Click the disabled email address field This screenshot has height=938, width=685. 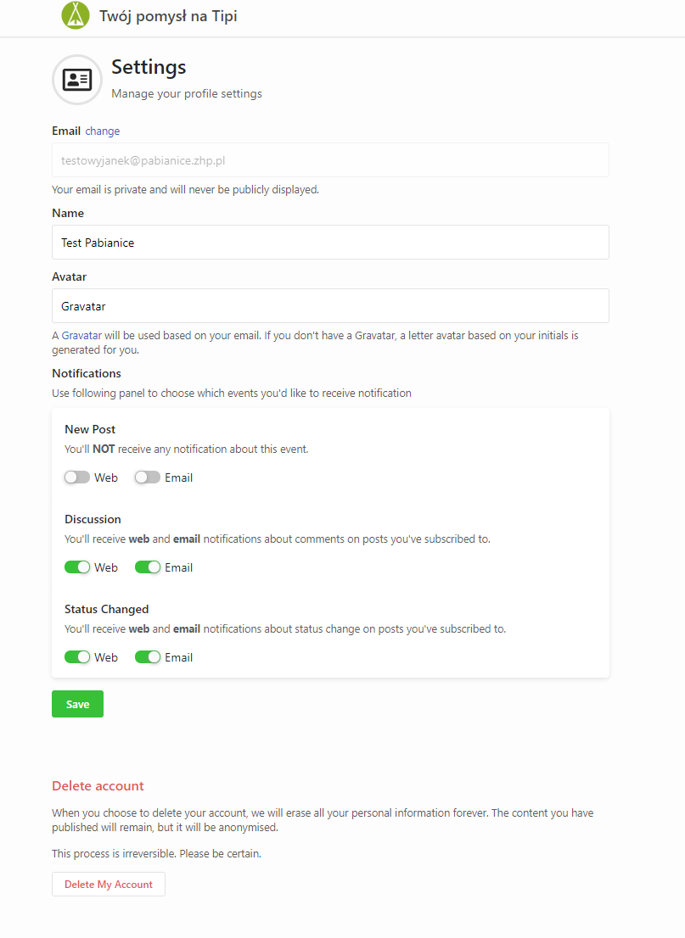click(x=330, y=160)
